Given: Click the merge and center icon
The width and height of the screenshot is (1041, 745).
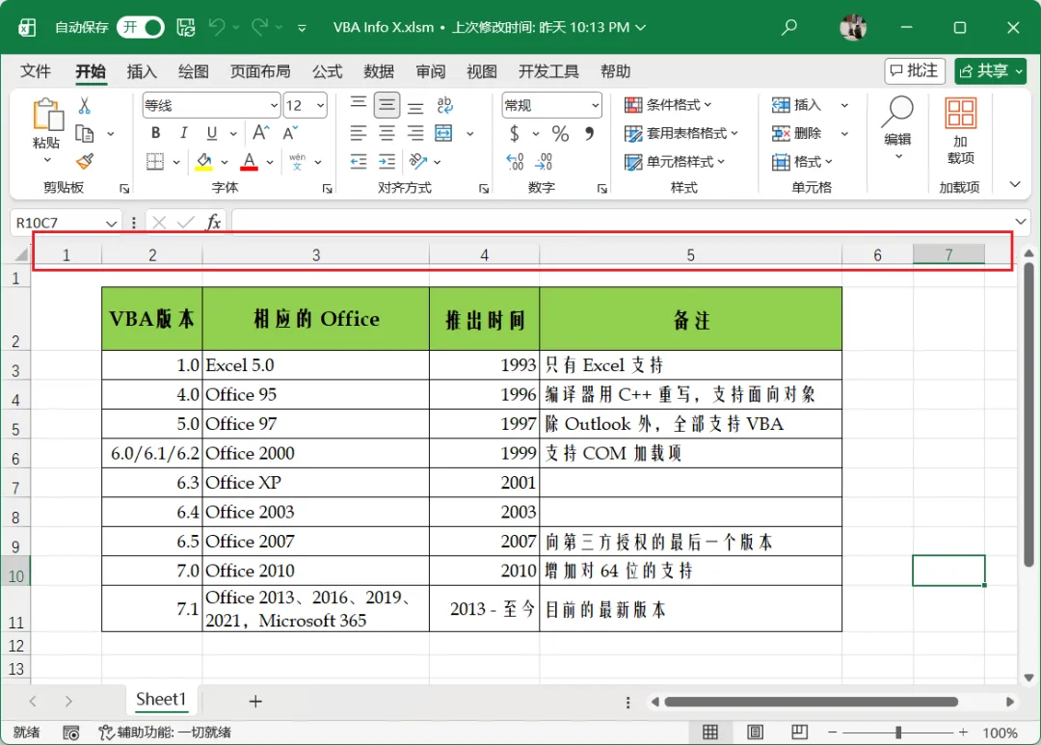Looking at the screenshot, I should tap(443, 133).
